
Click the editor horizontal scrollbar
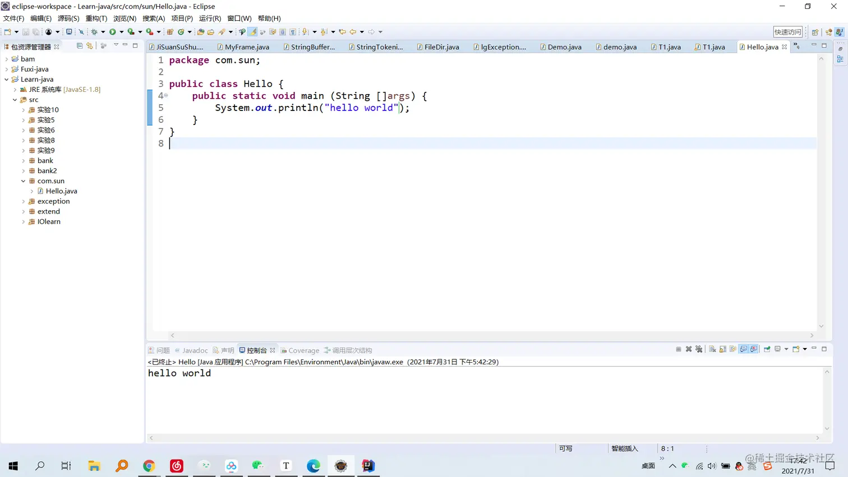pos(492,335)
